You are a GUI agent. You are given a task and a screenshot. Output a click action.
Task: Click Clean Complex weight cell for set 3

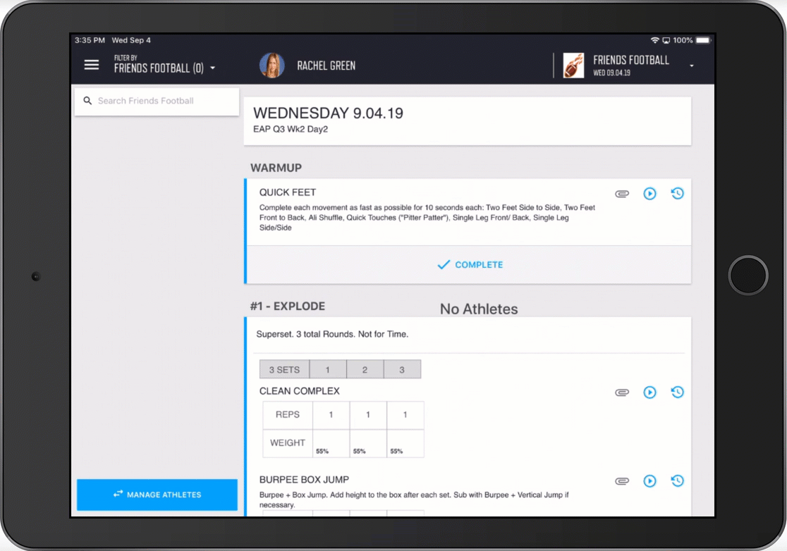pos(405,443)
